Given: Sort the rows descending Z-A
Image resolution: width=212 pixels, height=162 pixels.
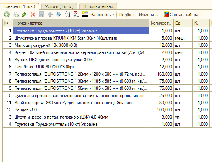Looking at the screenshot, I should [76, 14].
